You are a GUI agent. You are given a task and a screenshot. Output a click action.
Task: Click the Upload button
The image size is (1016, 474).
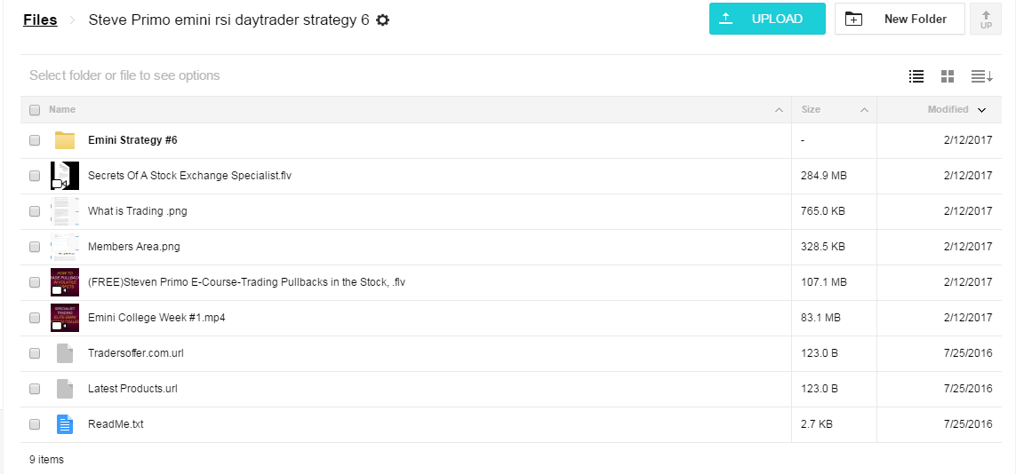coord(767,19)
